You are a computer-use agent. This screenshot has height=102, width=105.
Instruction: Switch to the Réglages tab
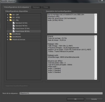pyautogui.click(x=36, y=7)
